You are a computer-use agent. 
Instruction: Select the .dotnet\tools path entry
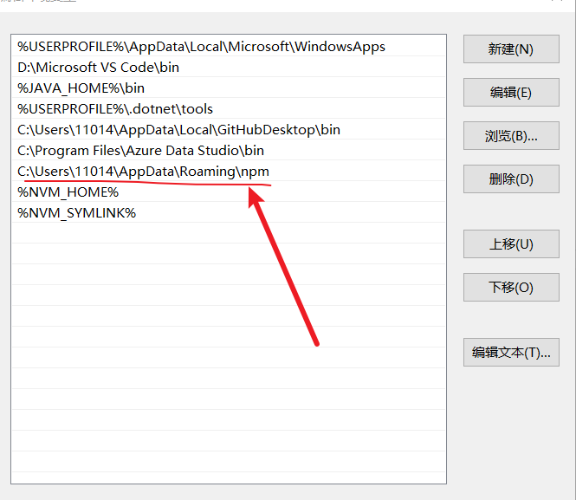coord(115,109)
